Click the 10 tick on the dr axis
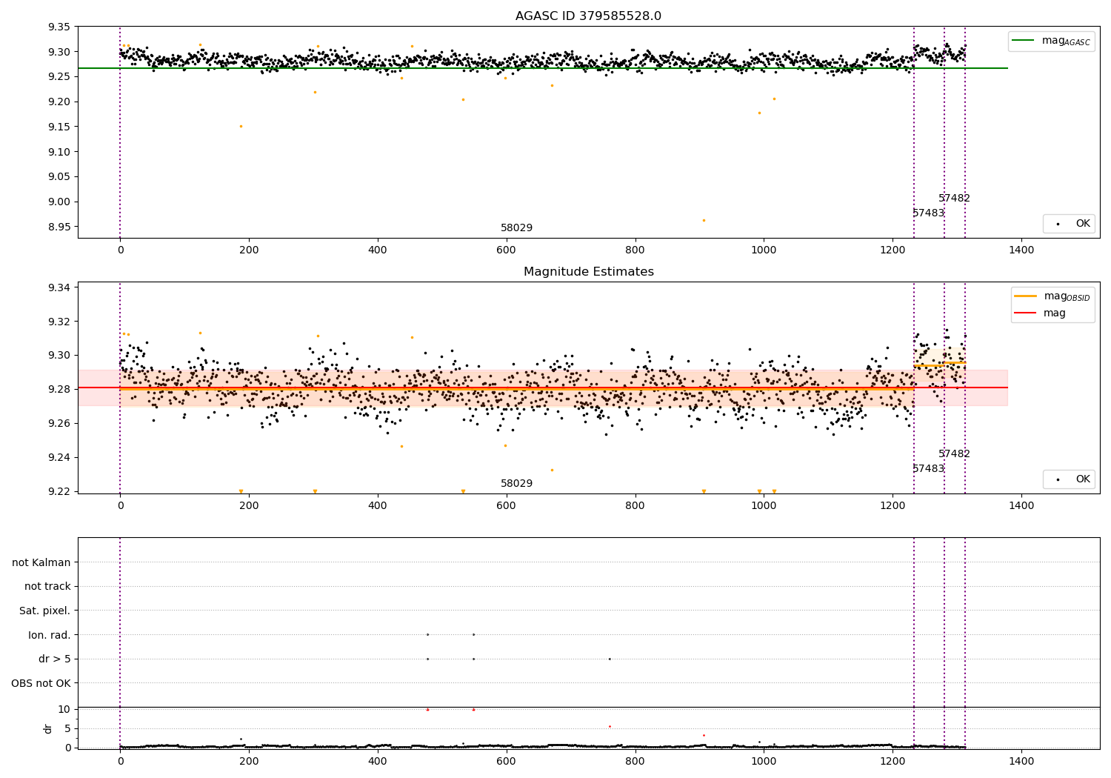Viewport: 1111px width, 778px height. [65, 709]
